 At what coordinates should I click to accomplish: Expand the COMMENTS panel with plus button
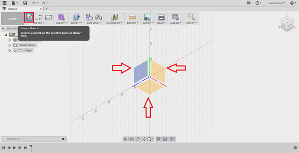tap(63, 139)
